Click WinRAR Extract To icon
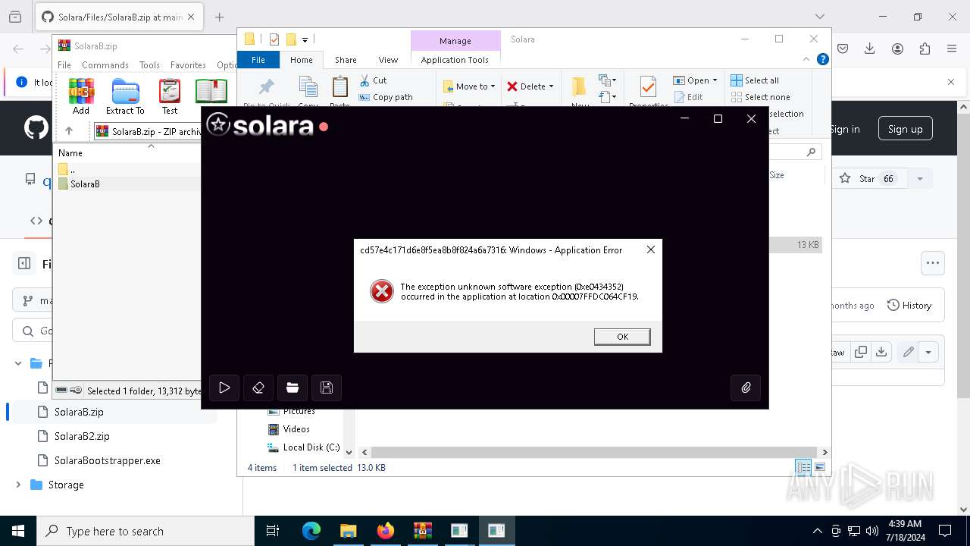The width and height of the screenshot is (970, 546). [x=125, y=96]
